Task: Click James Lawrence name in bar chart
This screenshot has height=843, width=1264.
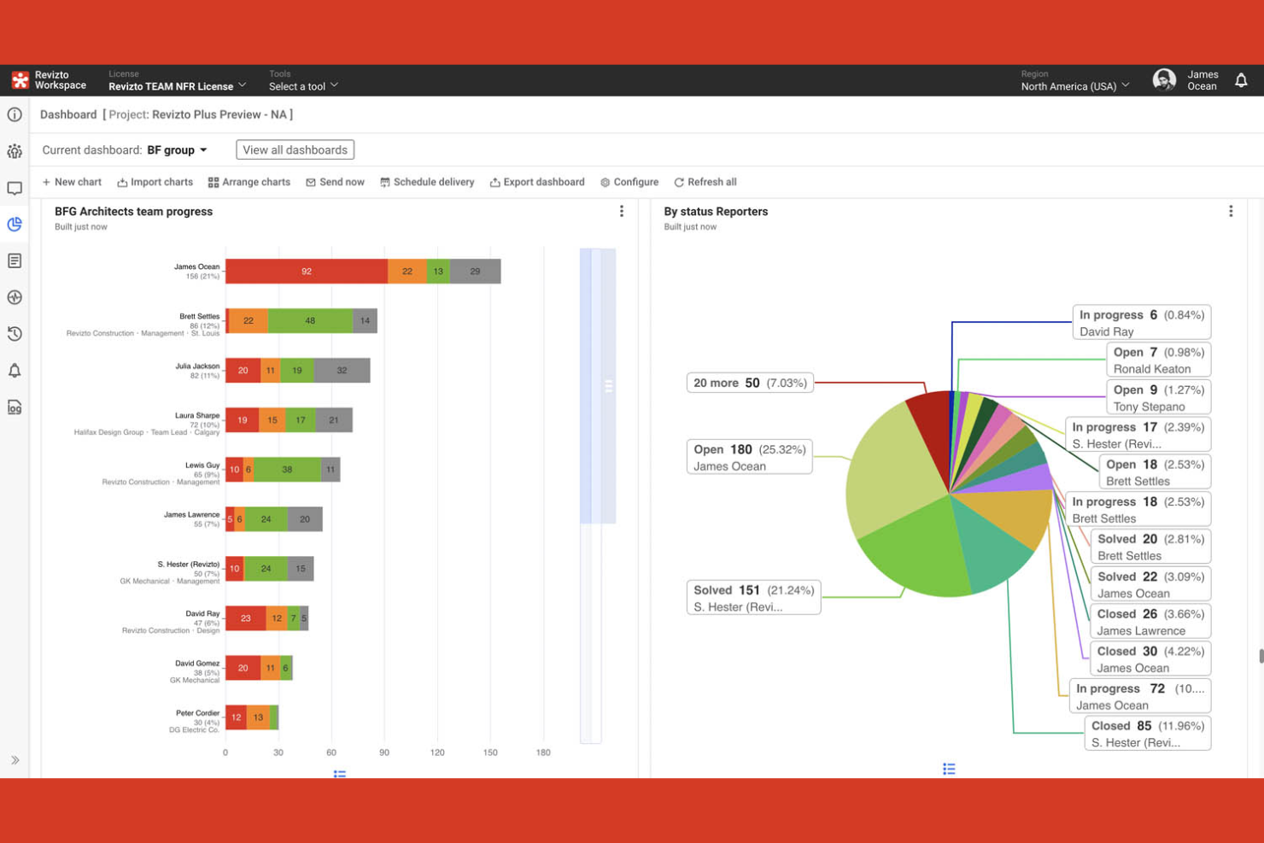Action: click(191, 515)
